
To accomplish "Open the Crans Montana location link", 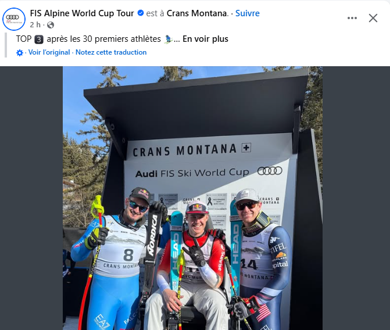I will [197, 13].
